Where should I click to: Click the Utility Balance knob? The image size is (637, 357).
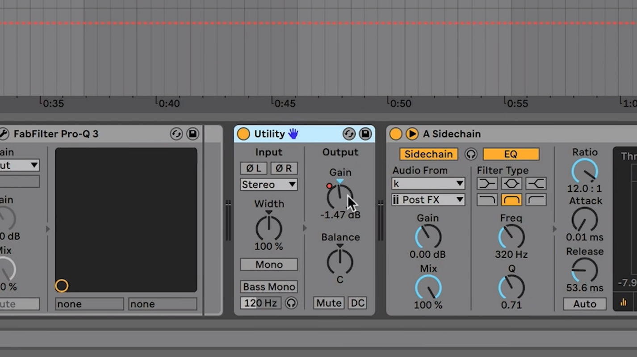[x=340, y=262]
